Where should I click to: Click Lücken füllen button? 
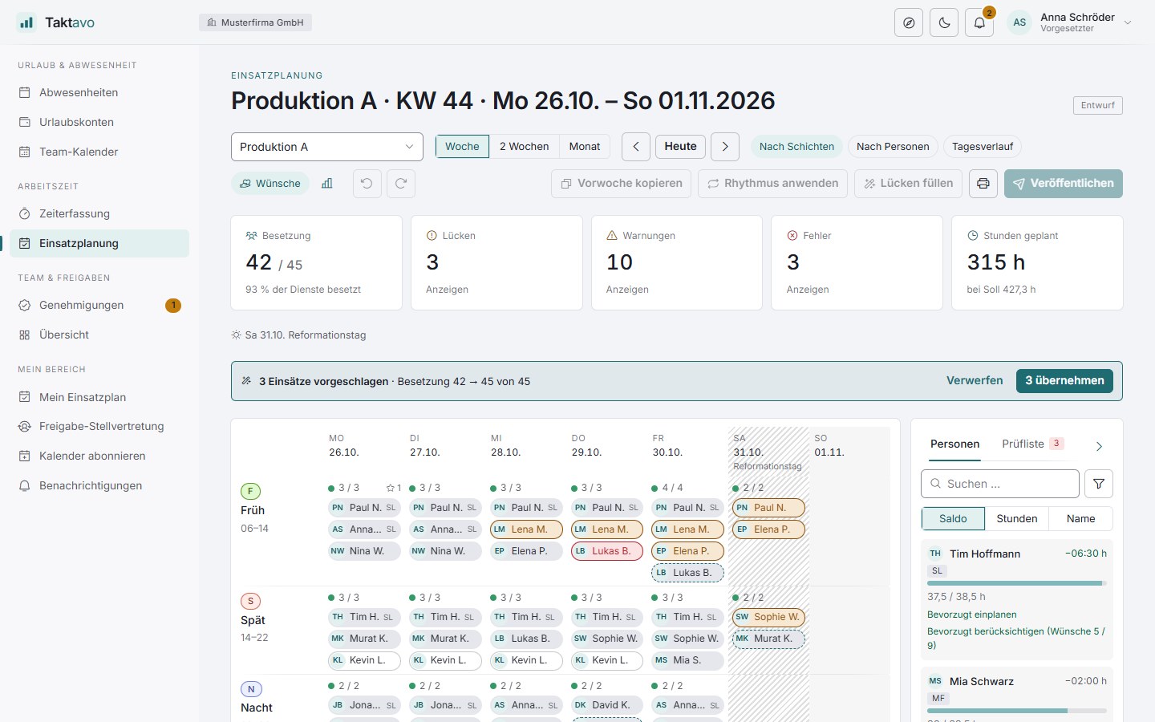point(909,184)
